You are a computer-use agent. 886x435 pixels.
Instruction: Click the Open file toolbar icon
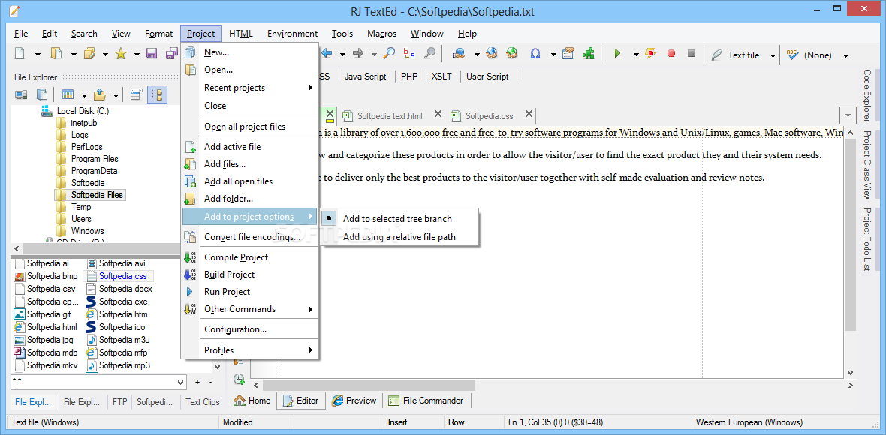click(x=56, y=54)
